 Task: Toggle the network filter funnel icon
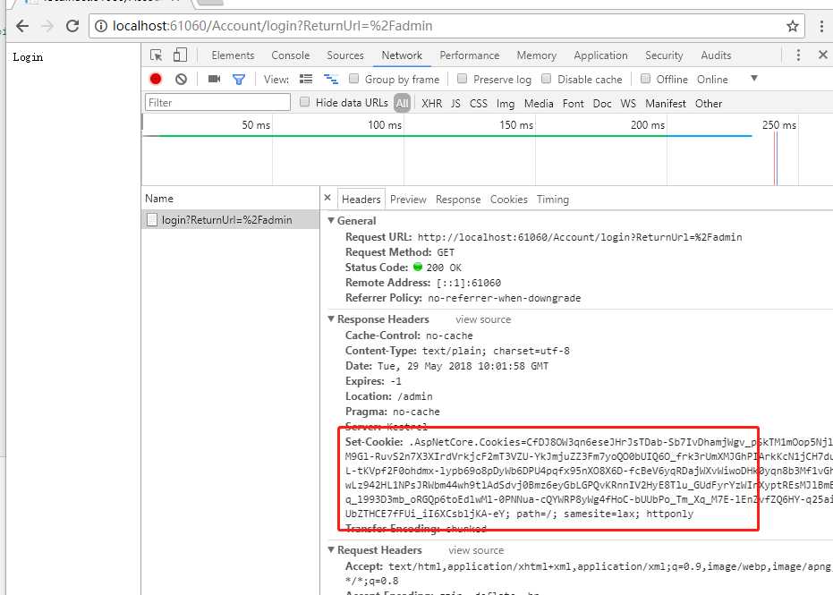(x=239, y=79)
